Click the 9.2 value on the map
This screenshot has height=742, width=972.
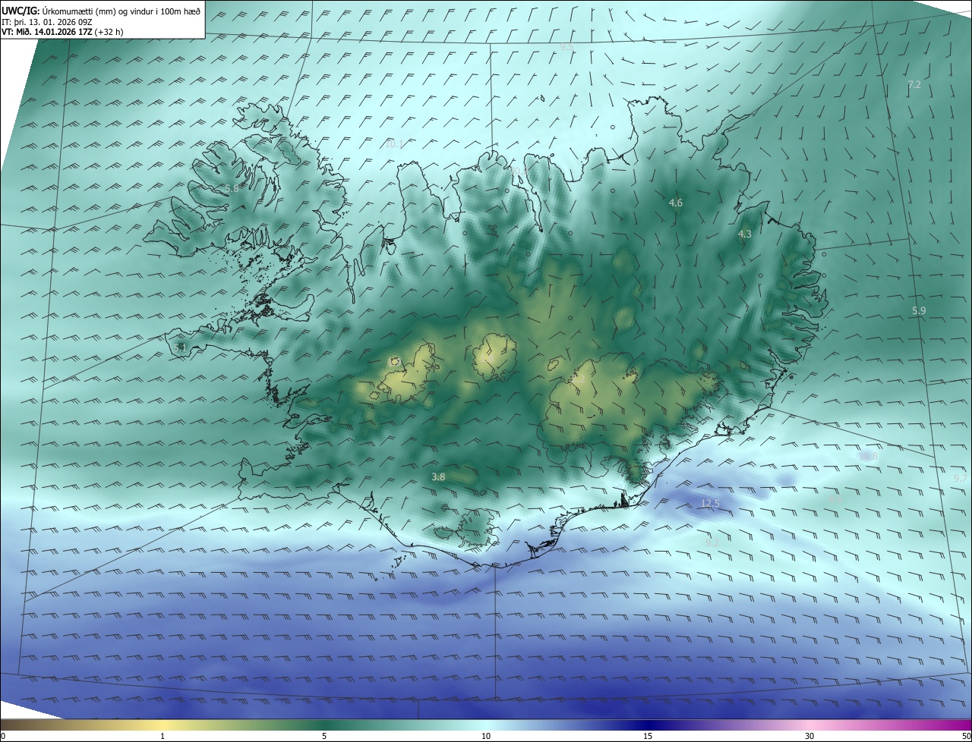tap(712, 542)
